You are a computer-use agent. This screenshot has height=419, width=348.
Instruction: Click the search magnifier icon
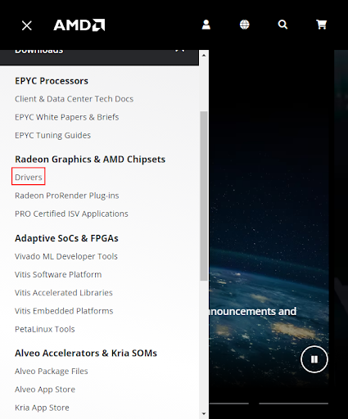click(282, 25)
